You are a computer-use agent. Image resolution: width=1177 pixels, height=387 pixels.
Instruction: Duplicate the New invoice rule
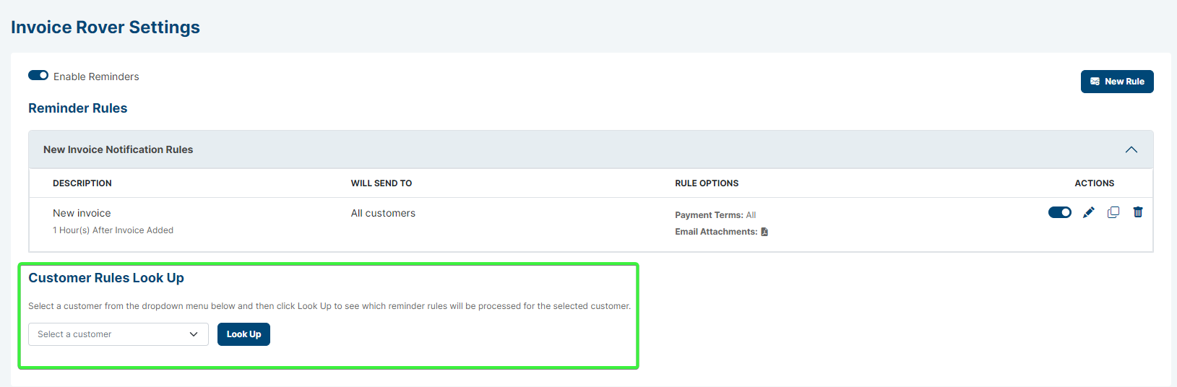tap(1113, 212)
